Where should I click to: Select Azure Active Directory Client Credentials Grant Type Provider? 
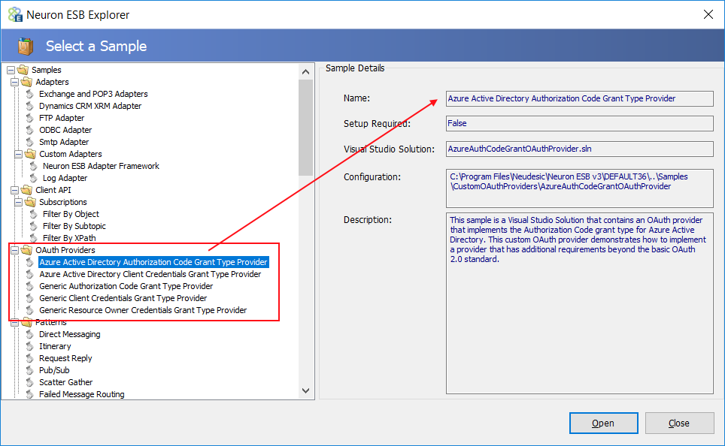[150, 274]
